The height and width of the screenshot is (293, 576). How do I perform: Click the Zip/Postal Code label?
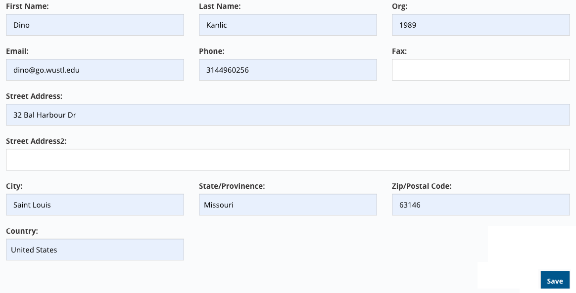[422, 186]
